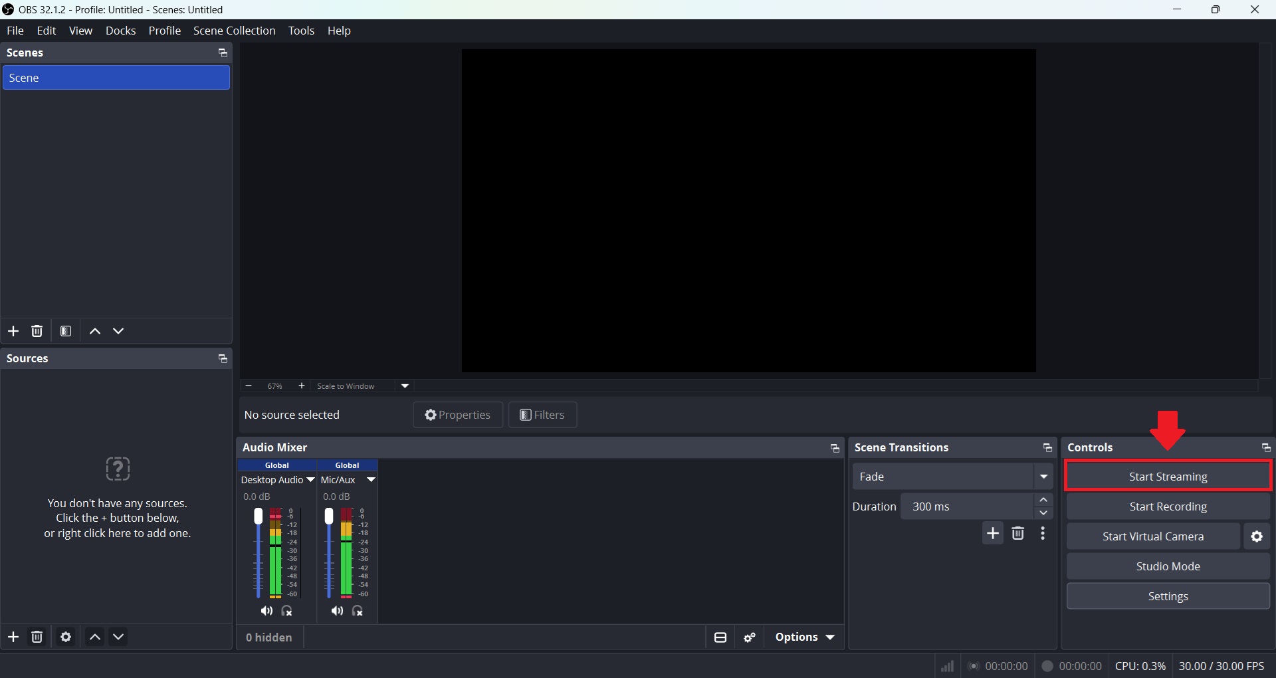Viewport: 1276px width, 678px height.
Task: Add a transition using the plus icon
Action: coord(993,533)
